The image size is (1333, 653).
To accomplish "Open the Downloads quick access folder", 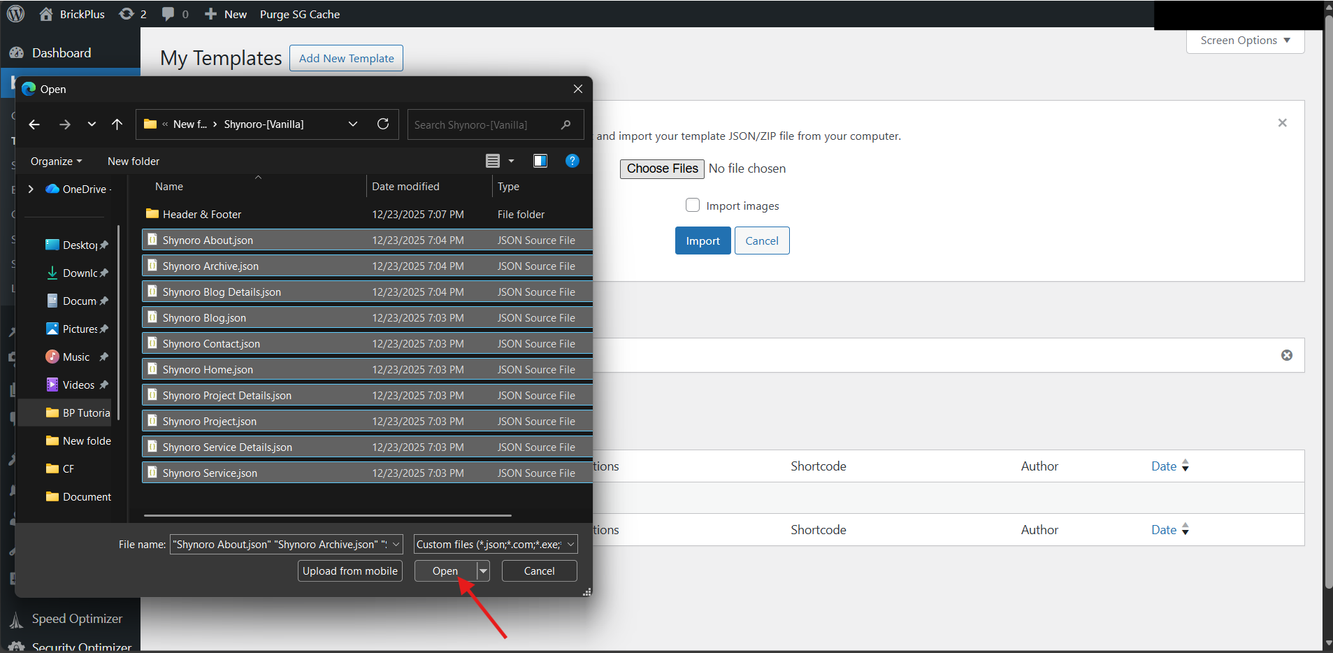I will [77, 273].
